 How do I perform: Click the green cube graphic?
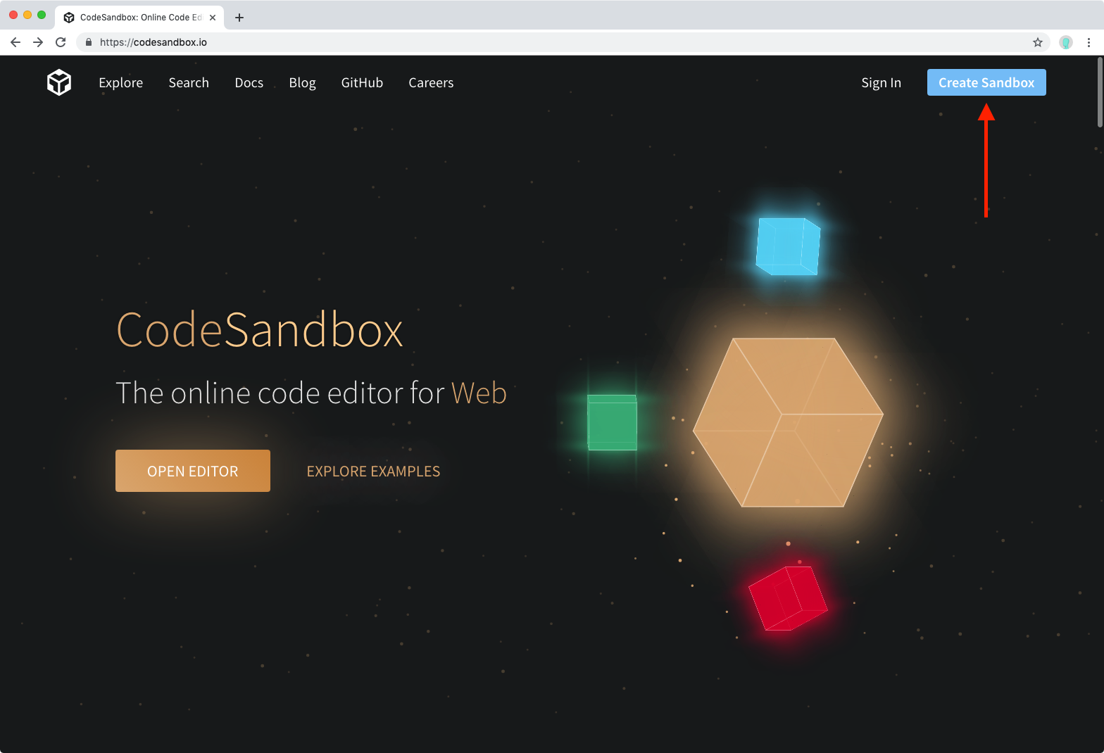point(613,422)
